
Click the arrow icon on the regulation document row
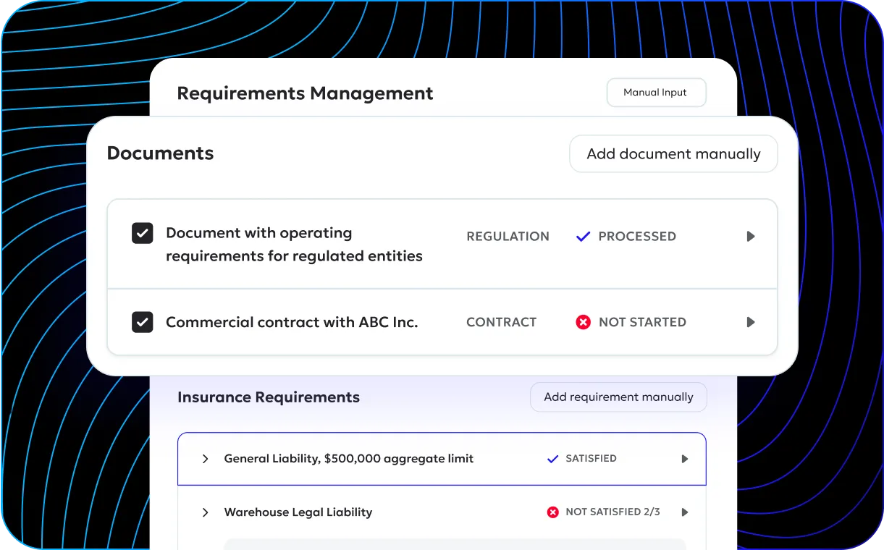[x=751, y=236]
